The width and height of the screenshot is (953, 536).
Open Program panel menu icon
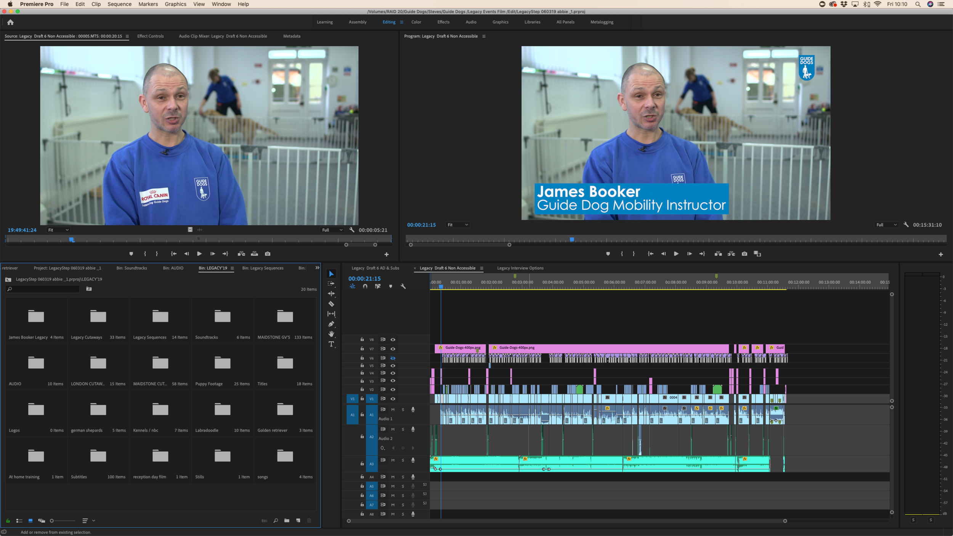484,36
